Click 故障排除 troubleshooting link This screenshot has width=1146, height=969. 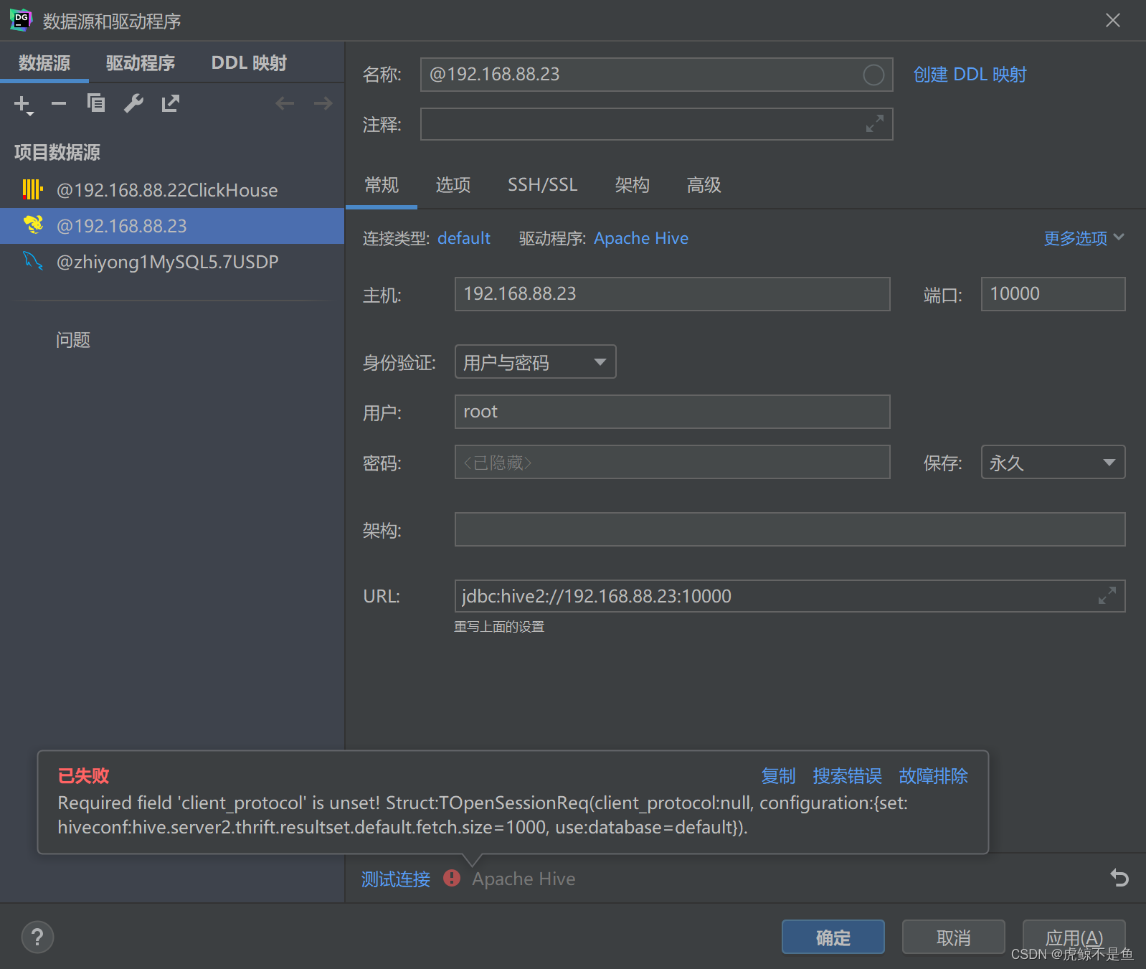[933, 776]
